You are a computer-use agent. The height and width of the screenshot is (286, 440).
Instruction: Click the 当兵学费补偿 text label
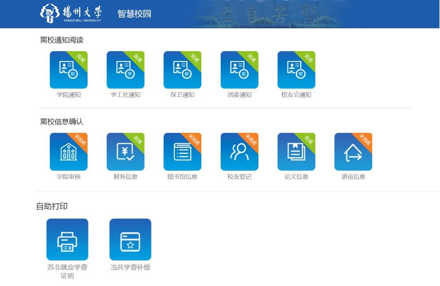130,267
